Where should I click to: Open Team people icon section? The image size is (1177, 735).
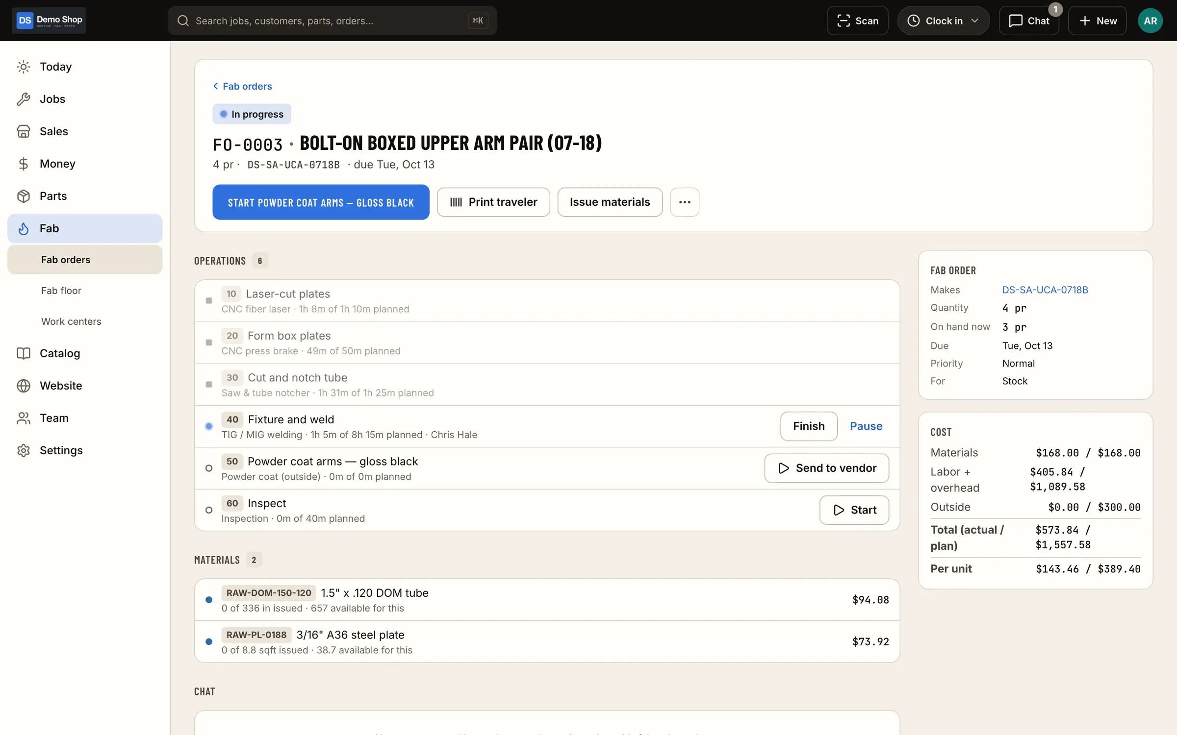(24, 418)
